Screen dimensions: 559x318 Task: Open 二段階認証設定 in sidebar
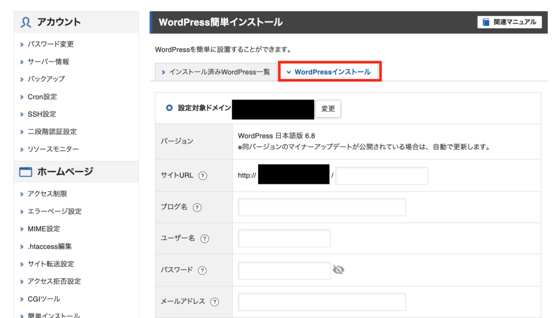[x=52, y=132]
